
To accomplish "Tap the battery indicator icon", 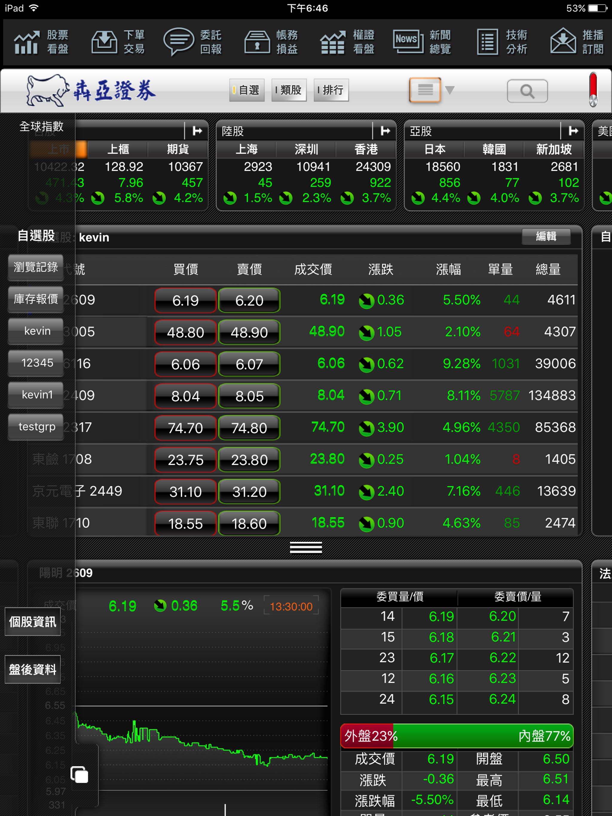I will [x=598, y=8].
